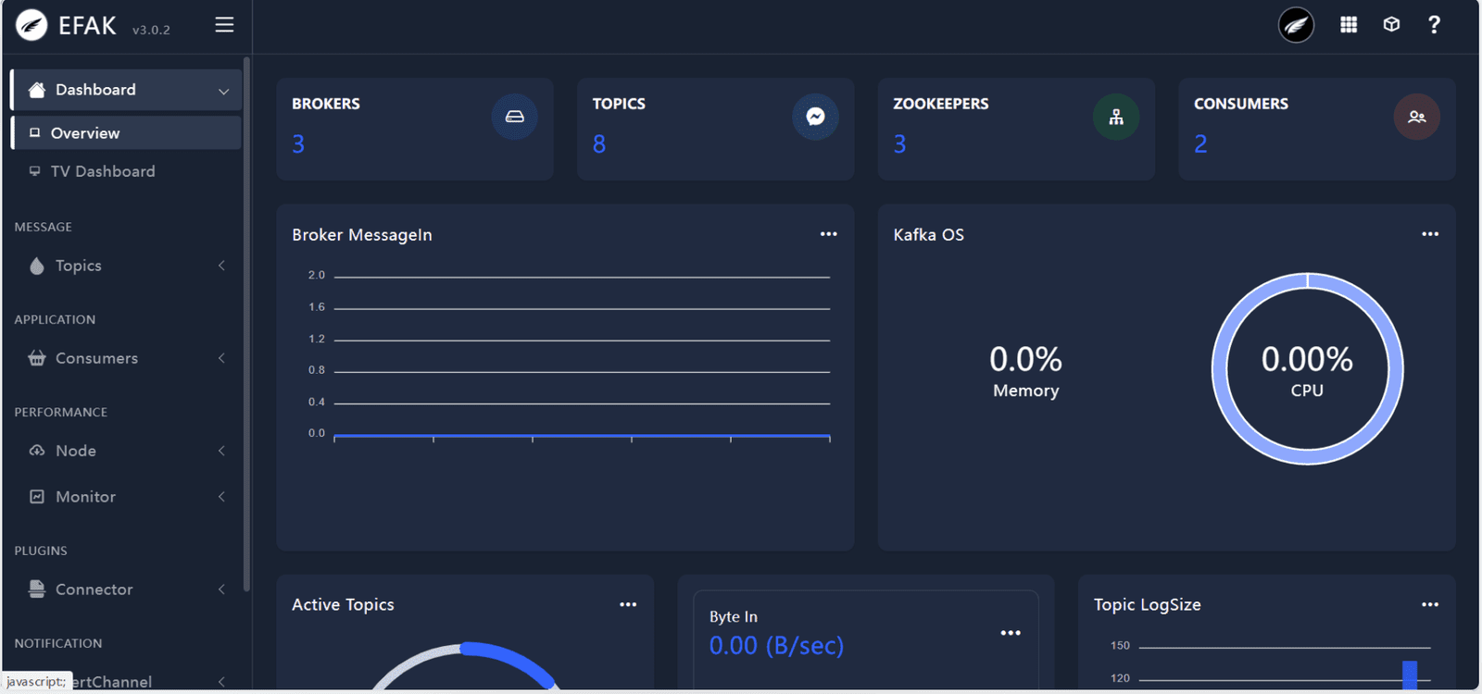Click the Zookeepers count value 3
The image size is (1482, 694).
(899, 144)
